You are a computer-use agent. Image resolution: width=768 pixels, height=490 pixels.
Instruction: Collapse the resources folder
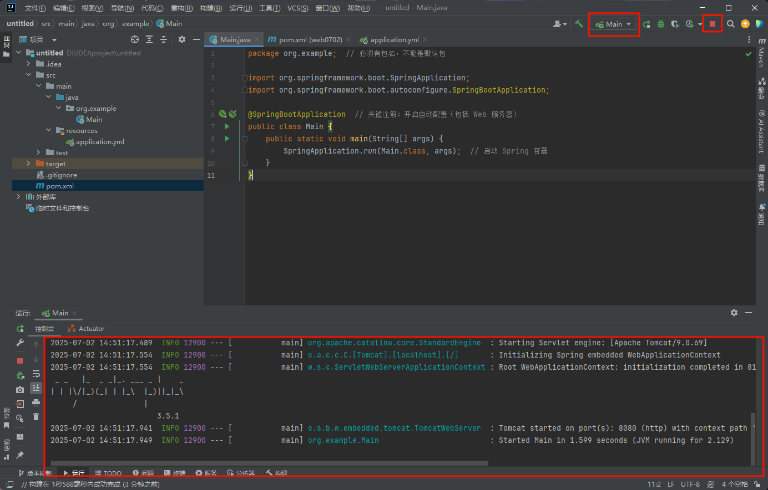pos(48,130)
